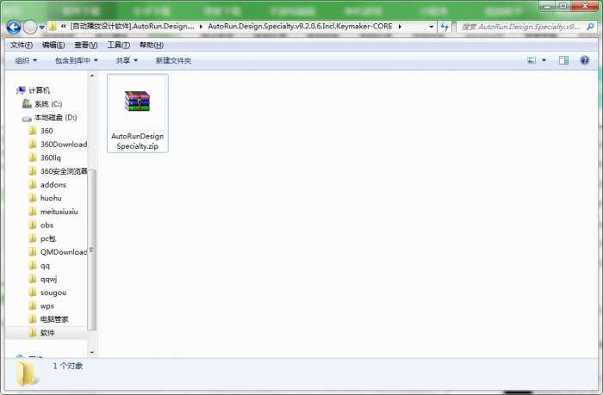The image size is (603, 395).
Task: Click the 1 个对象 status text
Action: tap(68, 366)
